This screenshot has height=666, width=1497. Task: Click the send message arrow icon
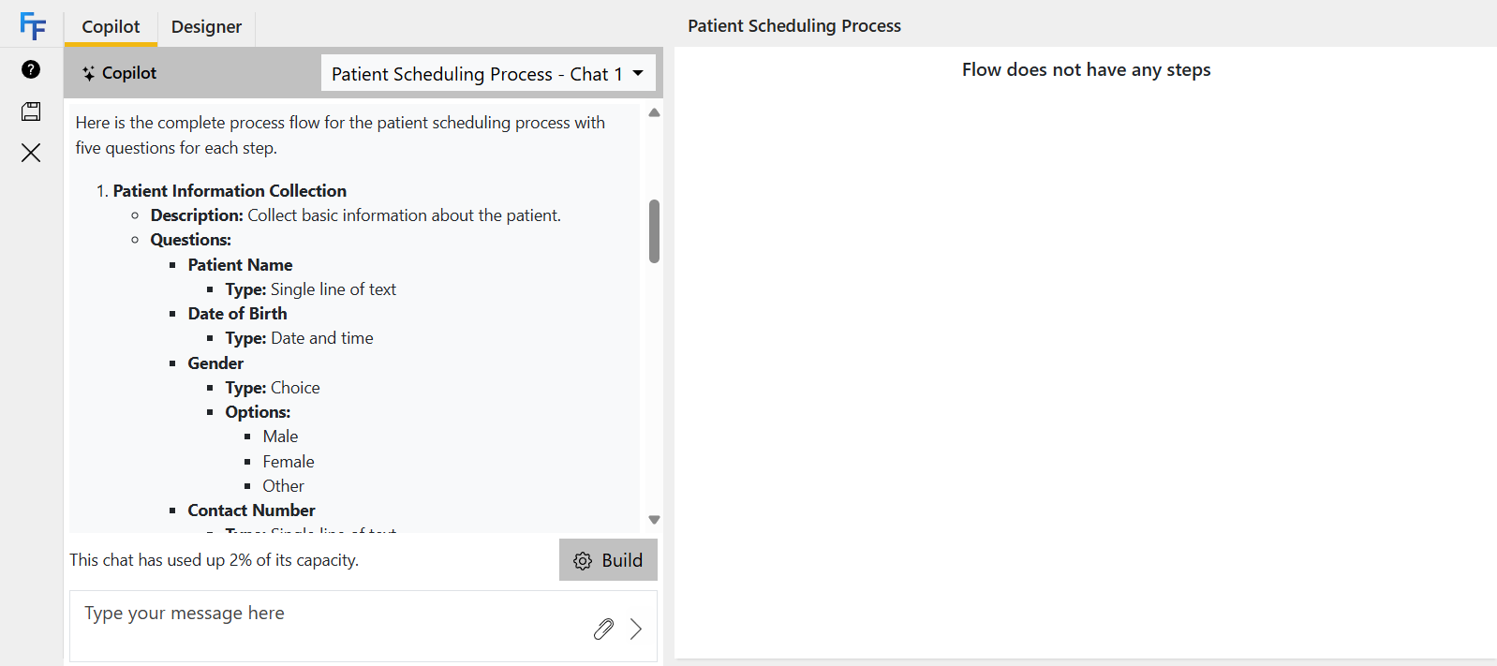click(636, 629)
